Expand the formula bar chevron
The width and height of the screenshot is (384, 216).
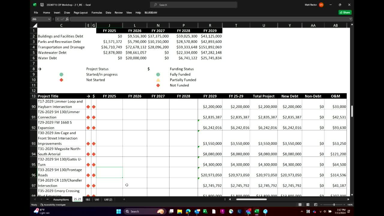(350, 19)
